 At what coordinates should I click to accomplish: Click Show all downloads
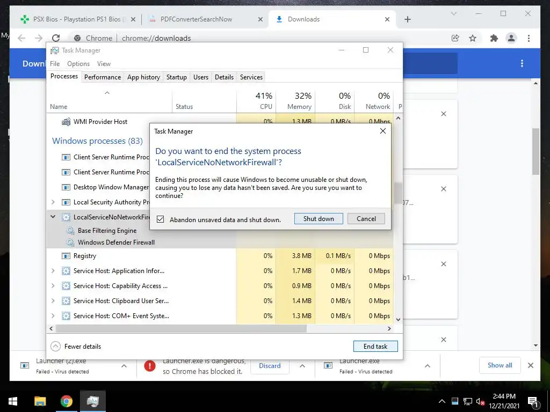point(500,365)
